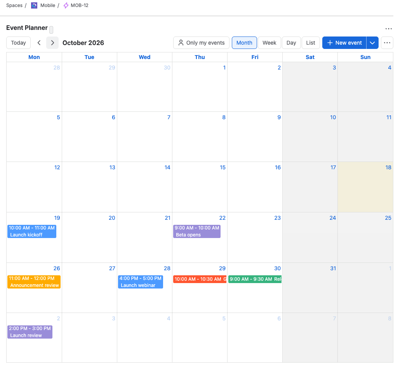Image resolution: width=398 pixels, height=365 pixels.
Task: Select day number 18 highlighted cell
Action: point(388,167)
